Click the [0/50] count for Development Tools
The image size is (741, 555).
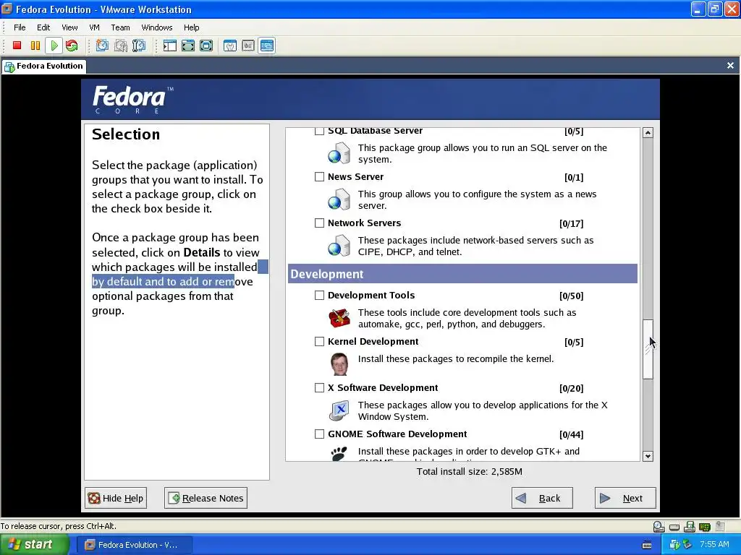(x=572, y=296)
